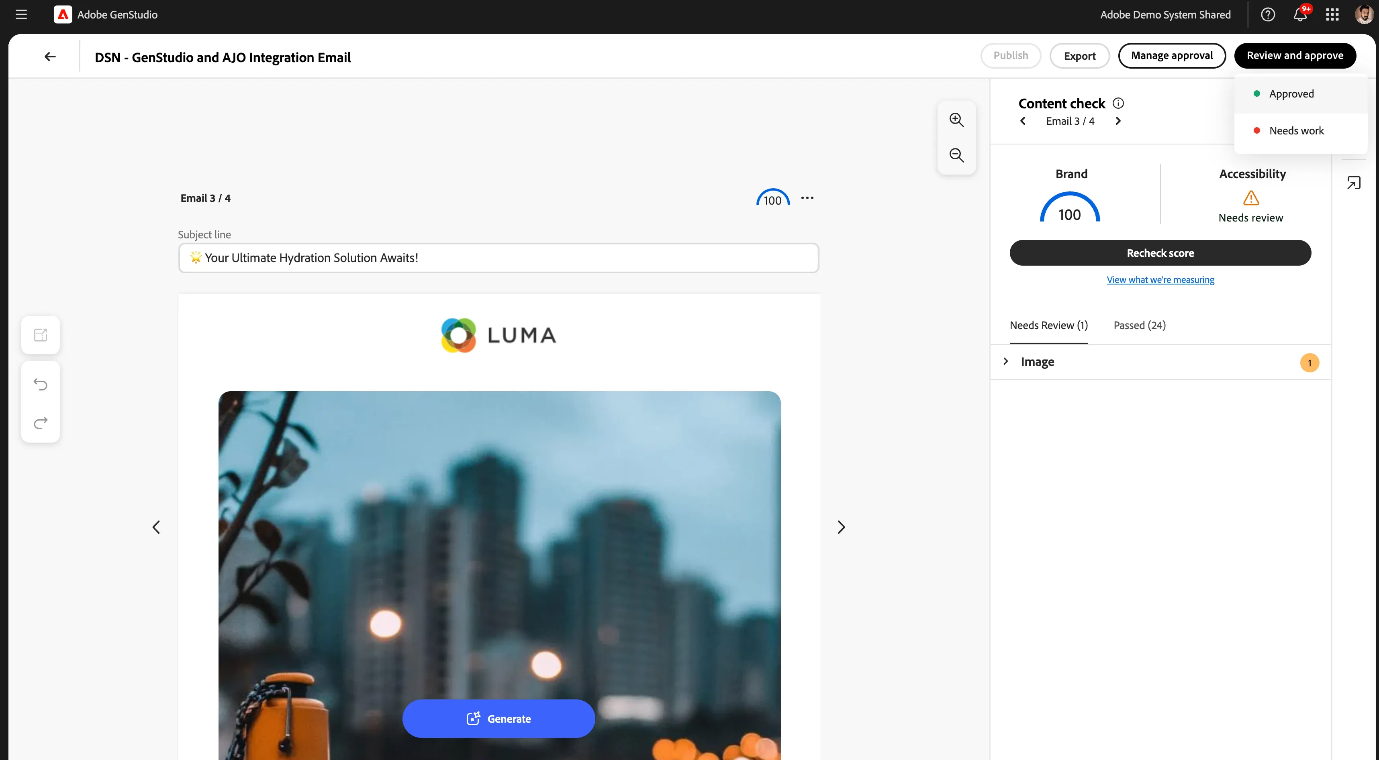Open View what we're measuring link
Viewport: 1379px width, 760px height.
[x=1160, y=280]
